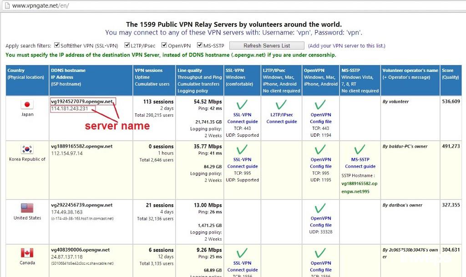Open OpenVPN Config file for Korea server
466x277 pixels.
[x=321, y=163]
